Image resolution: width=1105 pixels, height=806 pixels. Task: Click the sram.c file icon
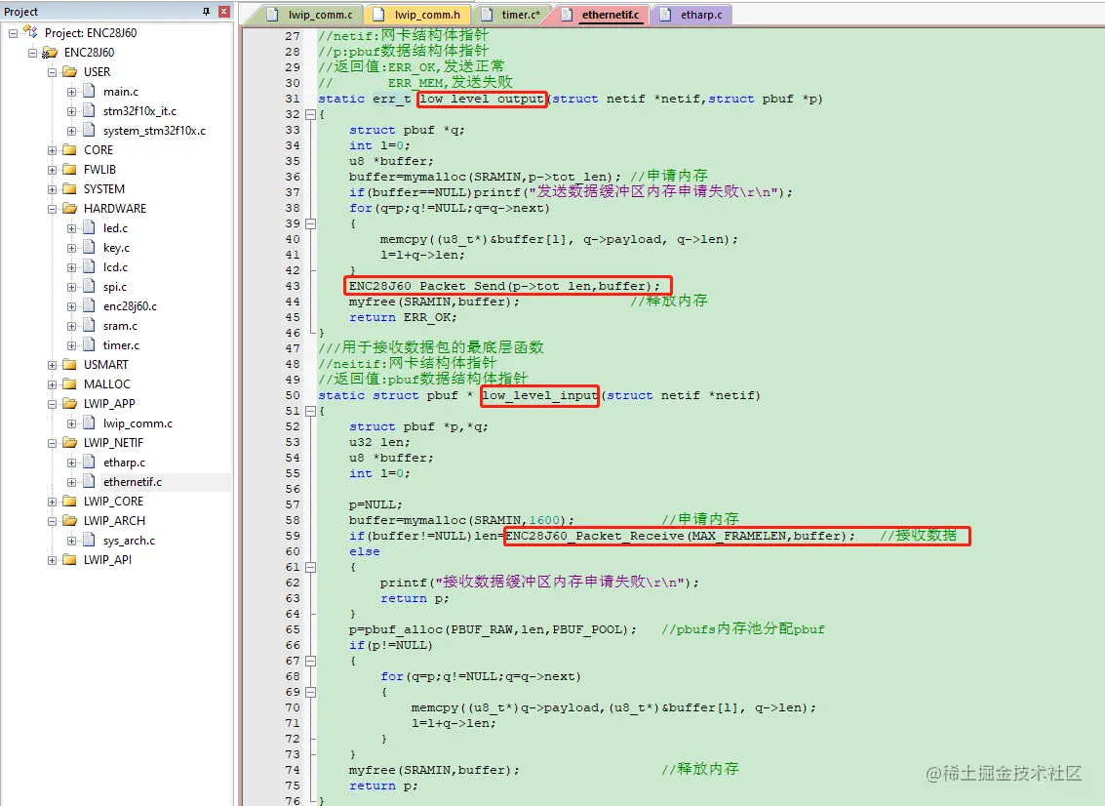point(89,326)
